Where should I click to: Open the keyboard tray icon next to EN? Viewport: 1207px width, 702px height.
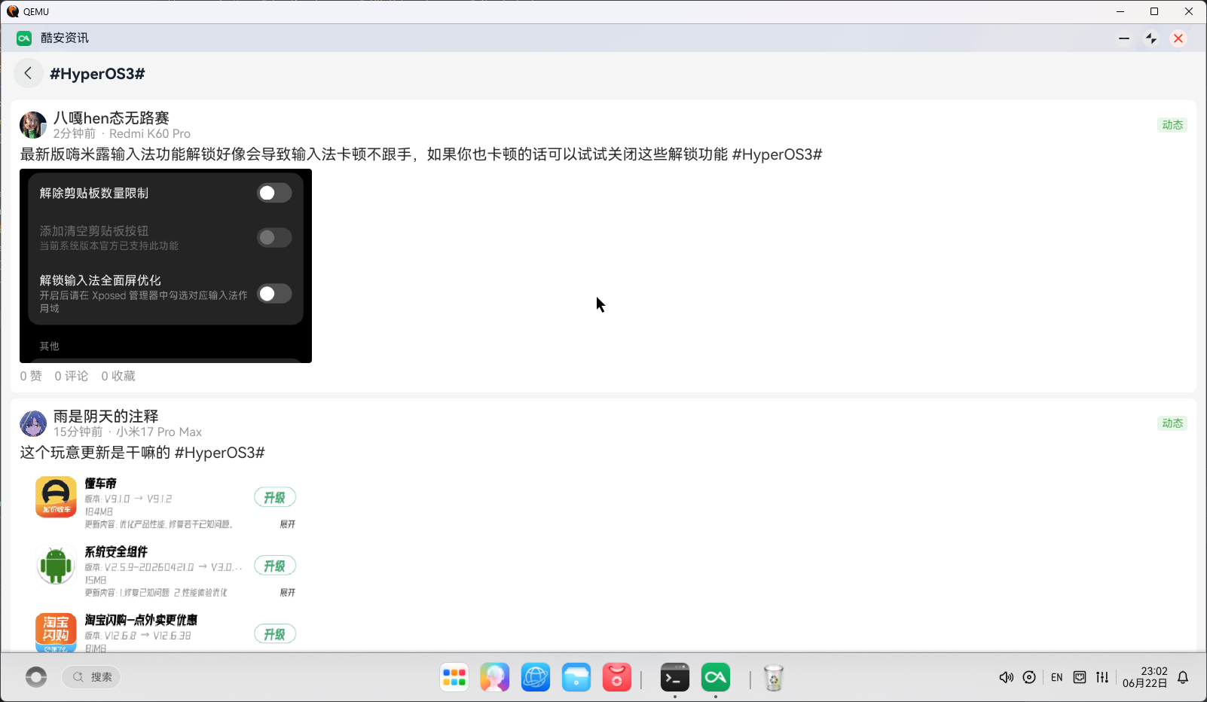click(1080, 677)
